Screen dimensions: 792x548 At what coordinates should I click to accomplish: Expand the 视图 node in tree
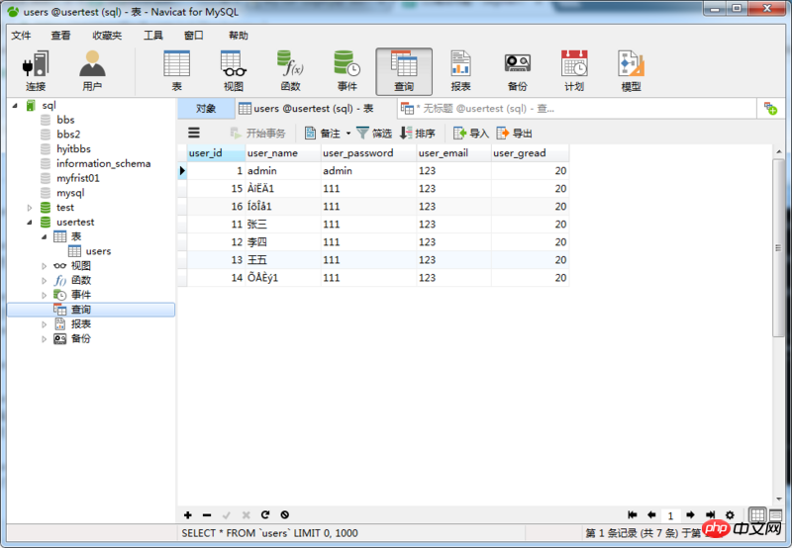coord(44,266)
